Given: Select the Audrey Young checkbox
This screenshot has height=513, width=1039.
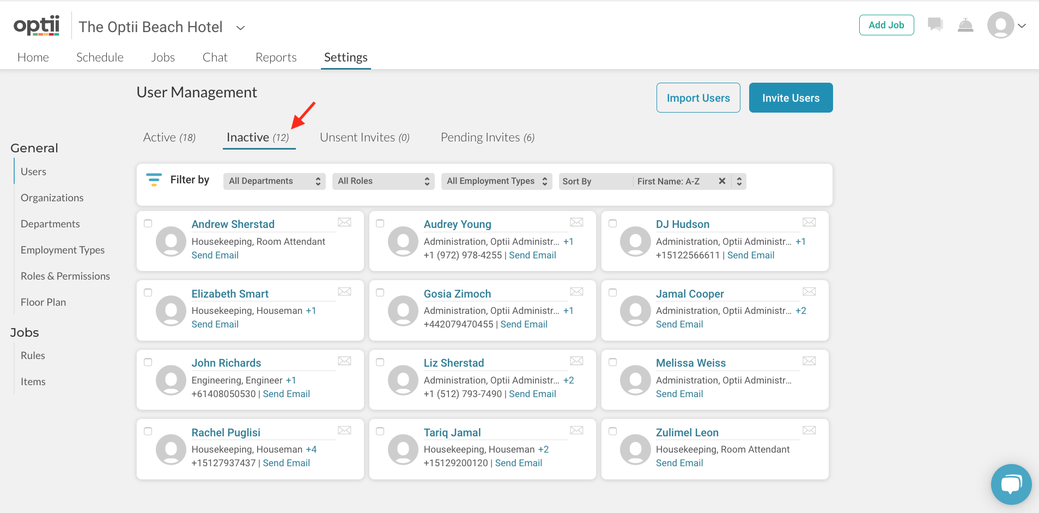Looking at the screenshot, I should pyautogui.click(x=380, y=224).
